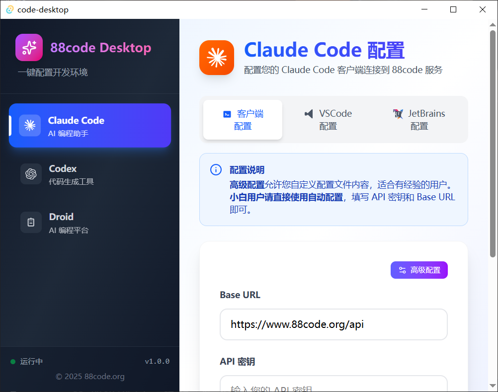Click the green 运行中 status indicator
The image size is (498, 392).
coord(13,362)
